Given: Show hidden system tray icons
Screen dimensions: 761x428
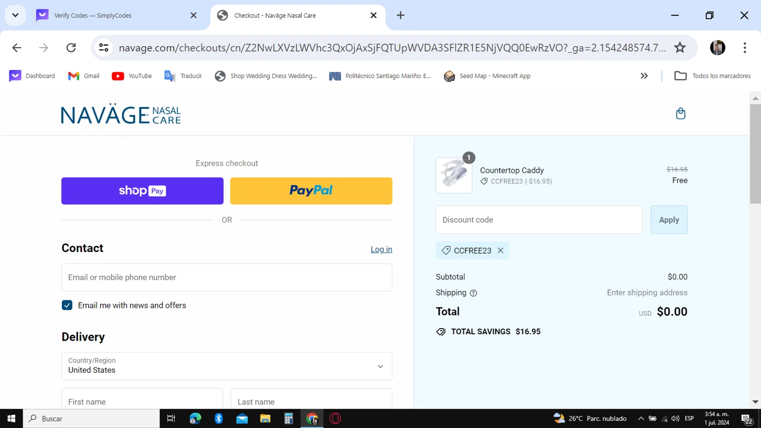Looking at the screenshot, I should [x=641, y=419].
